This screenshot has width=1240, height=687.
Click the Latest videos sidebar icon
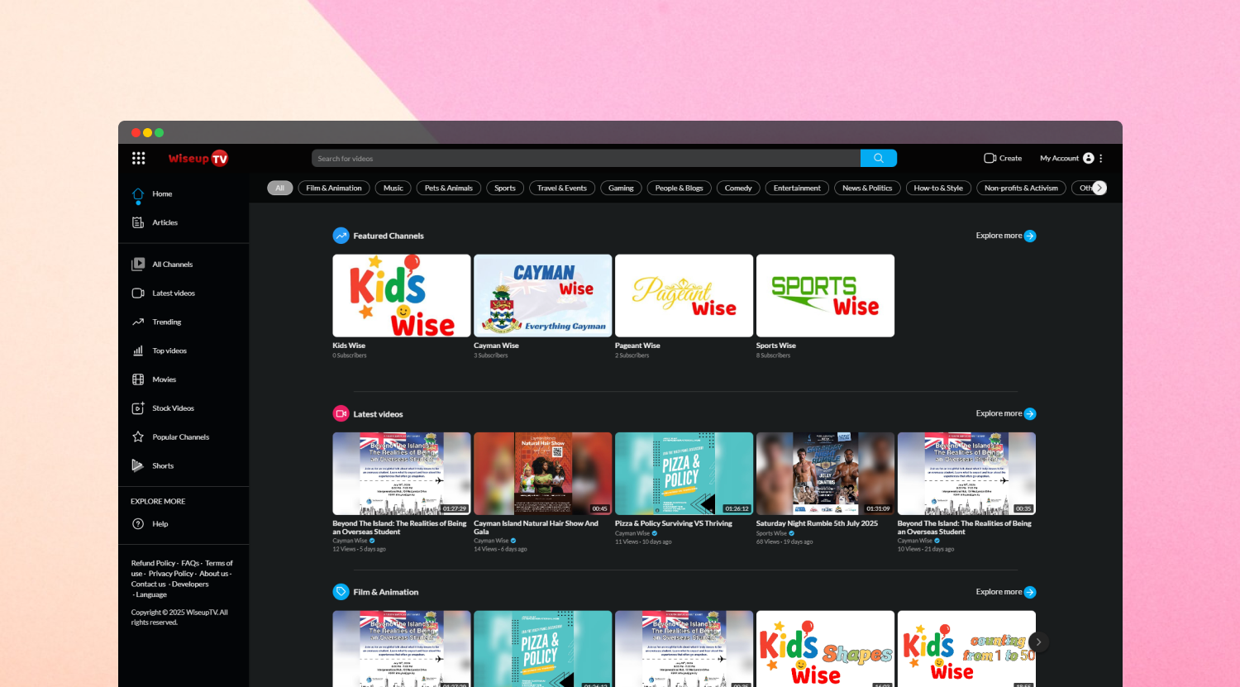click(x=138, y=293)
